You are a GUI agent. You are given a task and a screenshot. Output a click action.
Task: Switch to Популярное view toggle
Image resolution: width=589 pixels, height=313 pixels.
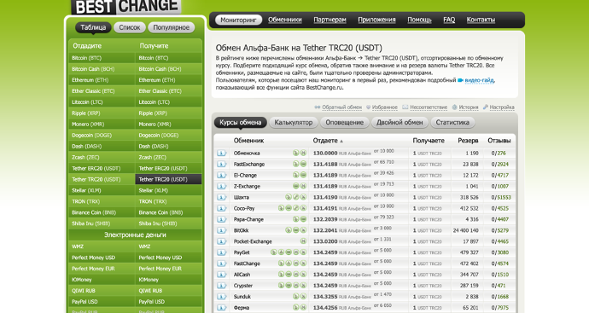coord(171,27)
